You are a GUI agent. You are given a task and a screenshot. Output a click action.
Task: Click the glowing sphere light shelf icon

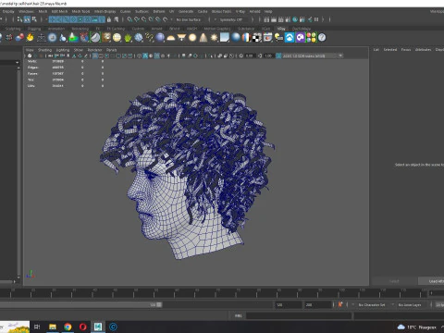pos(192,38)
